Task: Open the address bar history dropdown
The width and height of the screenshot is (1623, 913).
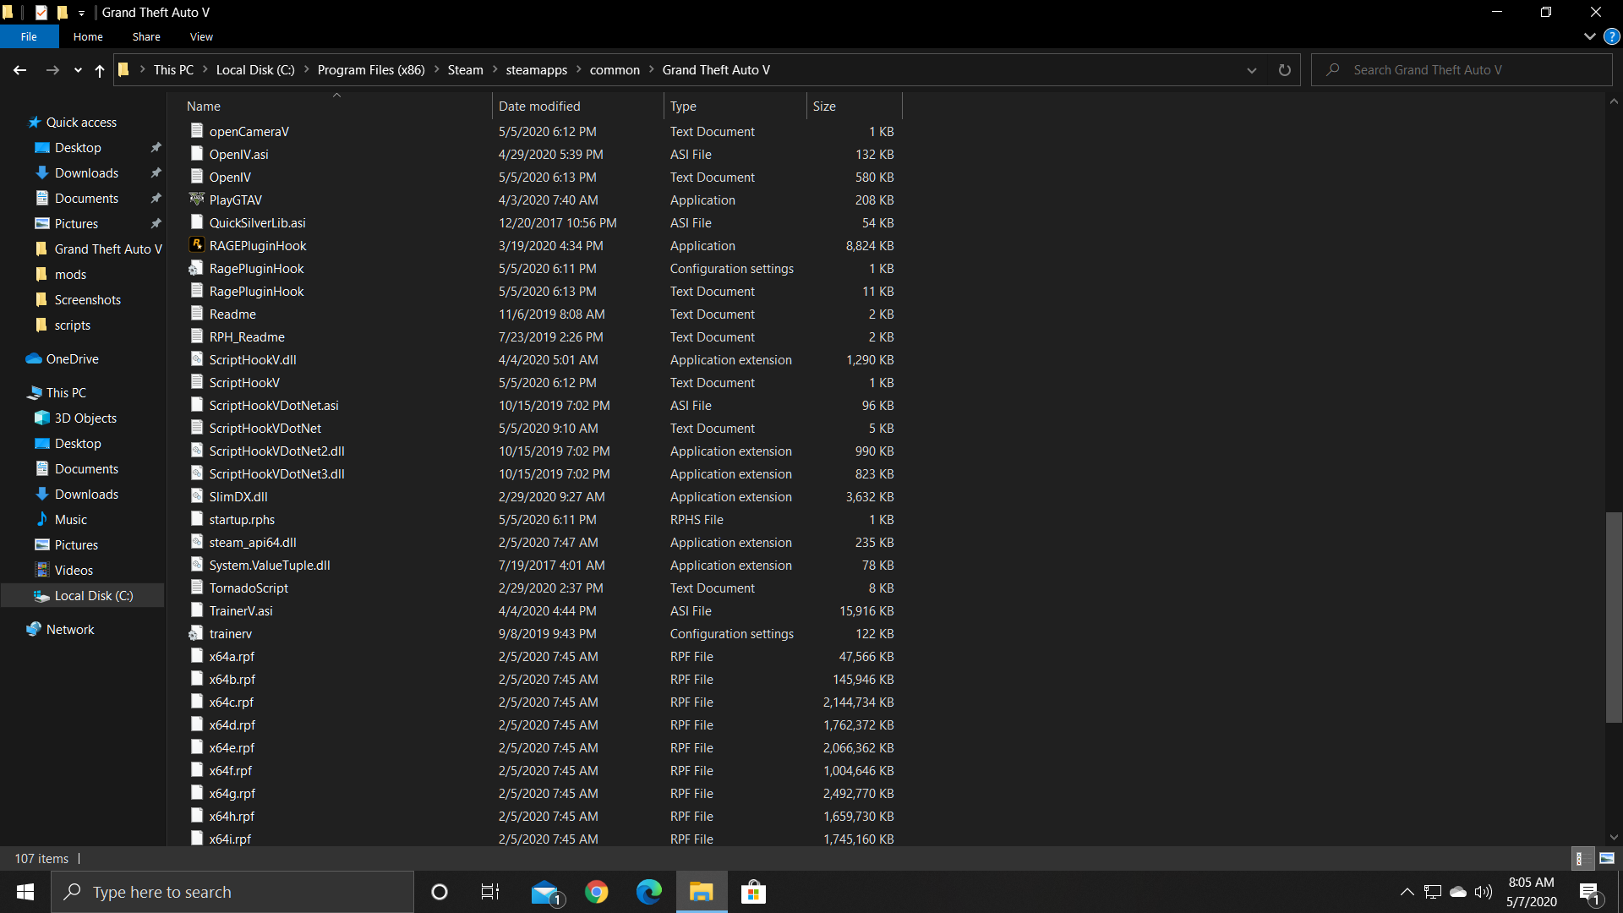Action: coord(1251,70)
